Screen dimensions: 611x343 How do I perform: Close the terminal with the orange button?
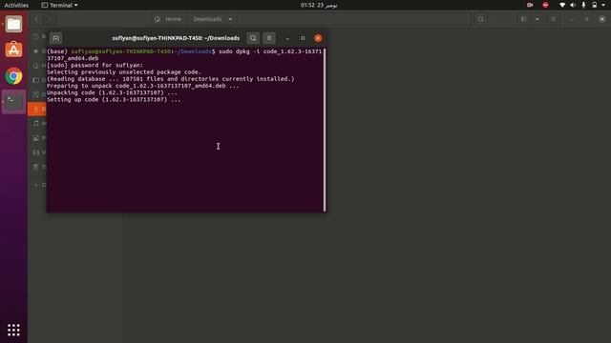click(318, 38)
